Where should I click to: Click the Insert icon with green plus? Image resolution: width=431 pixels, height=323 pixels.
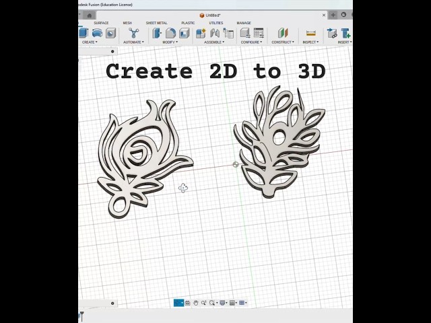(345, 33)
